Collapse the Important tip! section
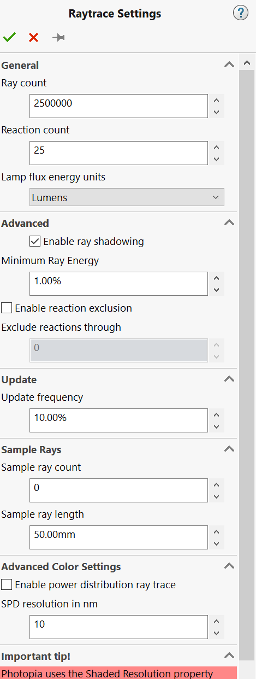 click(229, 655)
